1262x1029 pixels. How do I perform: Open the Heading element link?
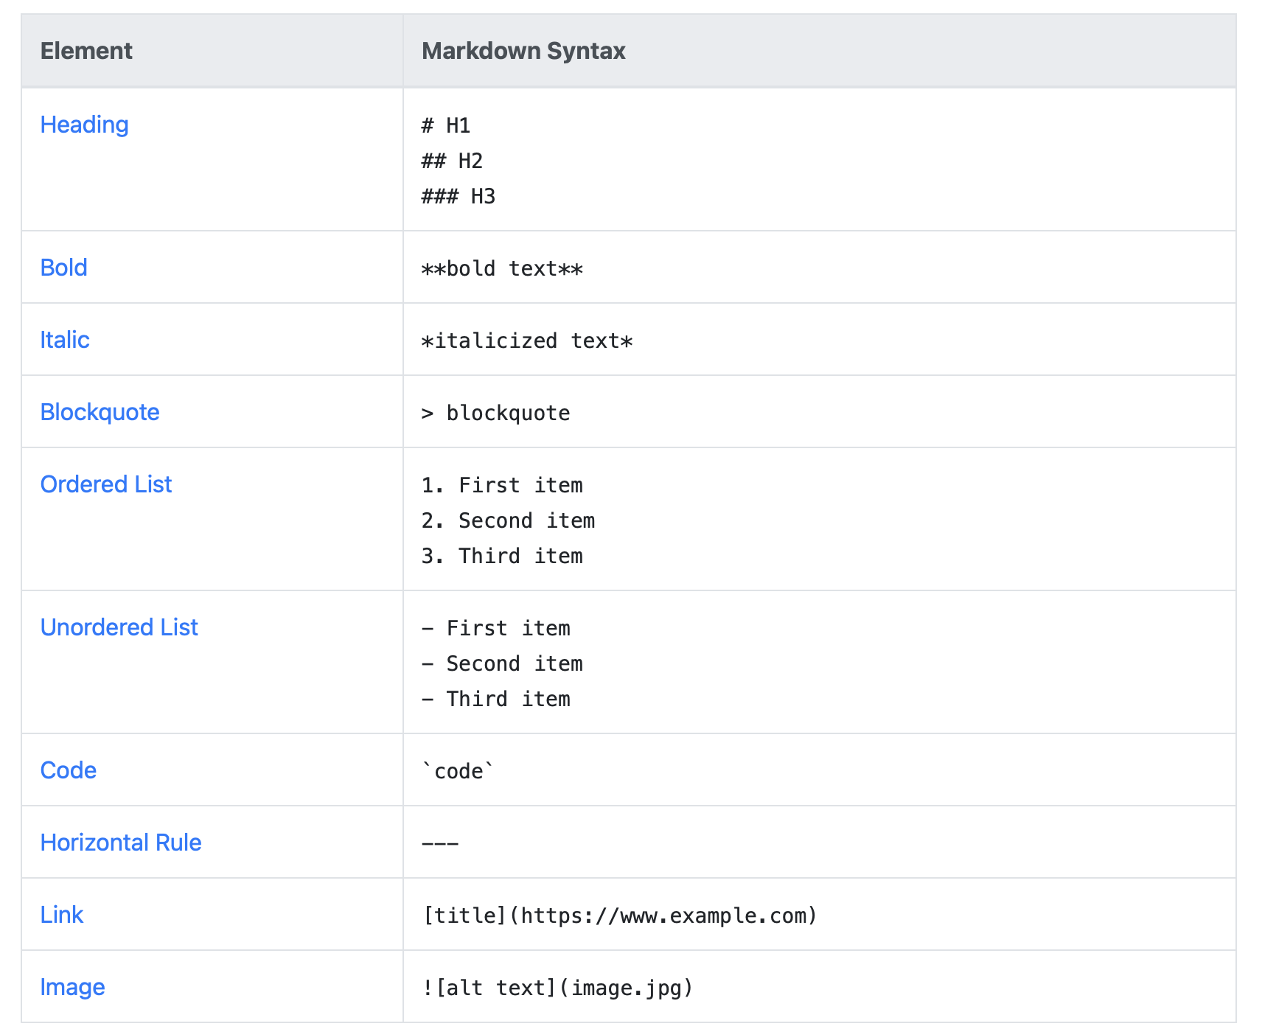(x=84, y=124)
